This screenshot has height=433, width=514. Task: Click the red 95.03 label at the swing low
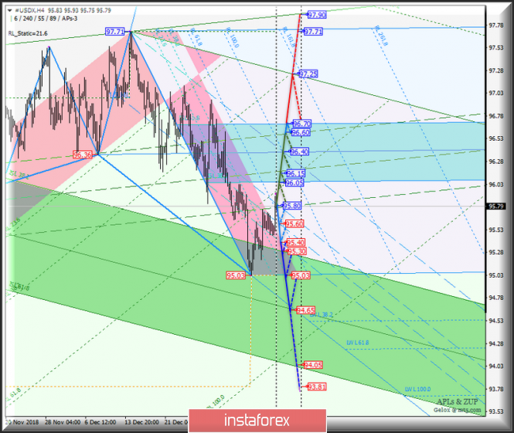pos(236,275)
